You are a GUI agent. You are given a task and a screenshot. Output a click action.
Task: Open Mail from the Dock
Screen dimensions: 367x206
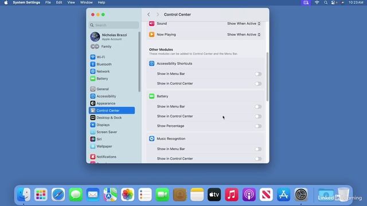(x=93, y=195)
